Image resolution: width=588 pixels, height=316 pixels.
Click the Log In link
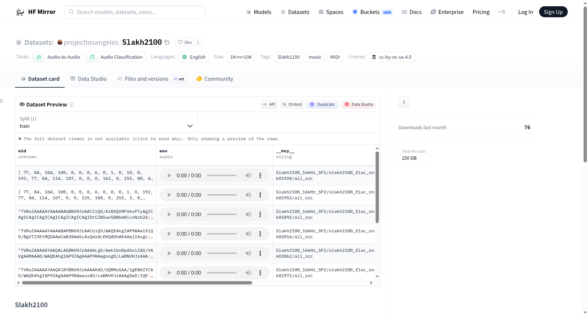(526, 12)
